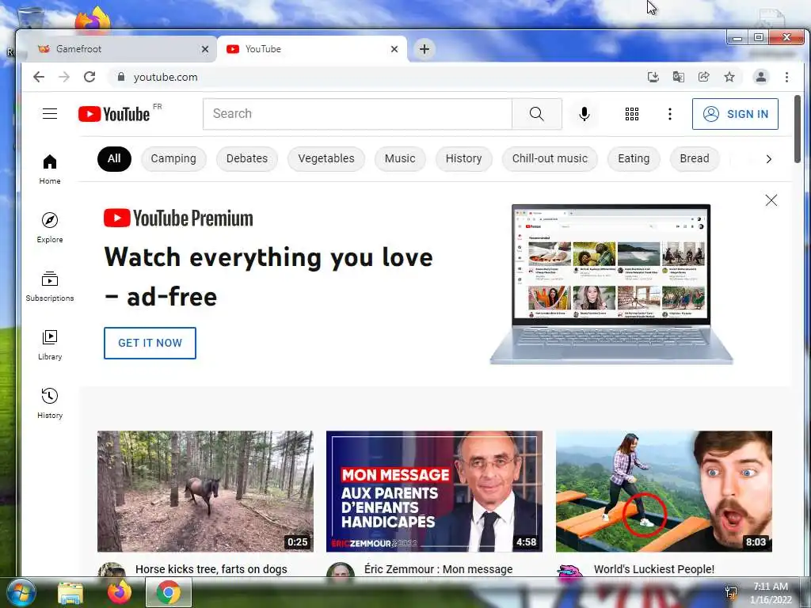Screen dimensions: 811x608
Task: Open Éric Zemmour video thumbnail
Action: click(x=435, y=491)
